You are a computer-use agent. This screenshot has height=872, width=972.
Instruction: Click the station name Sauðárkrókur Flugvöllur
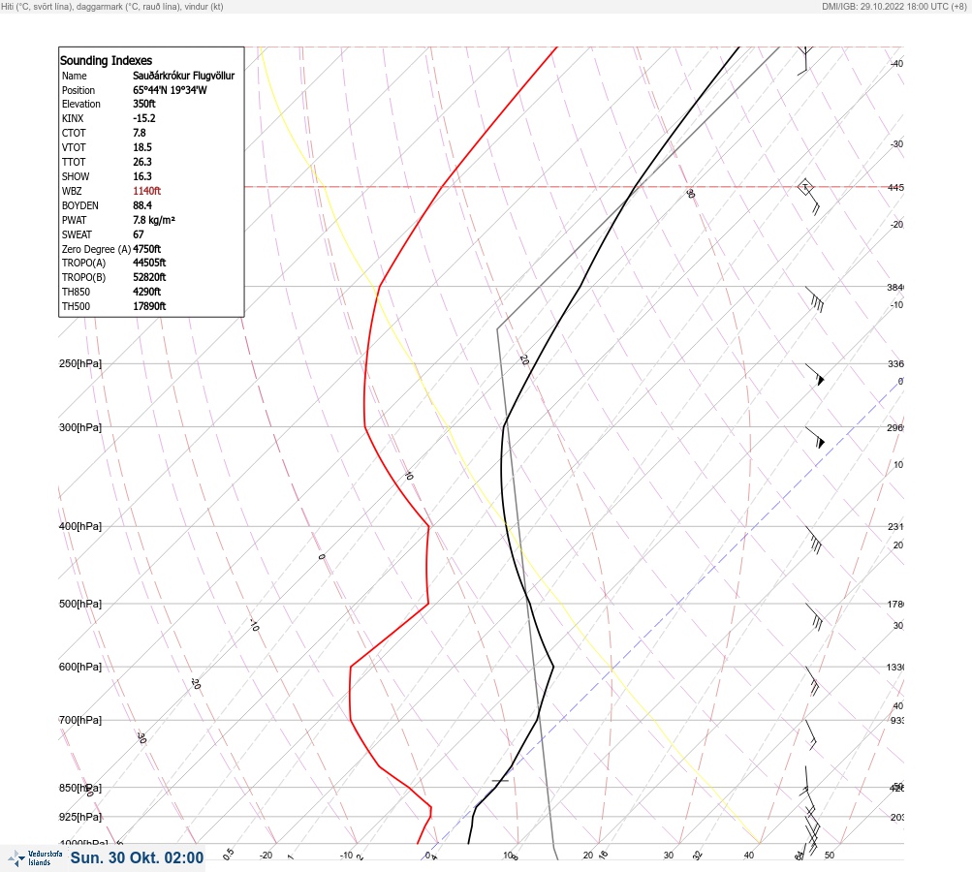point(183,76)
